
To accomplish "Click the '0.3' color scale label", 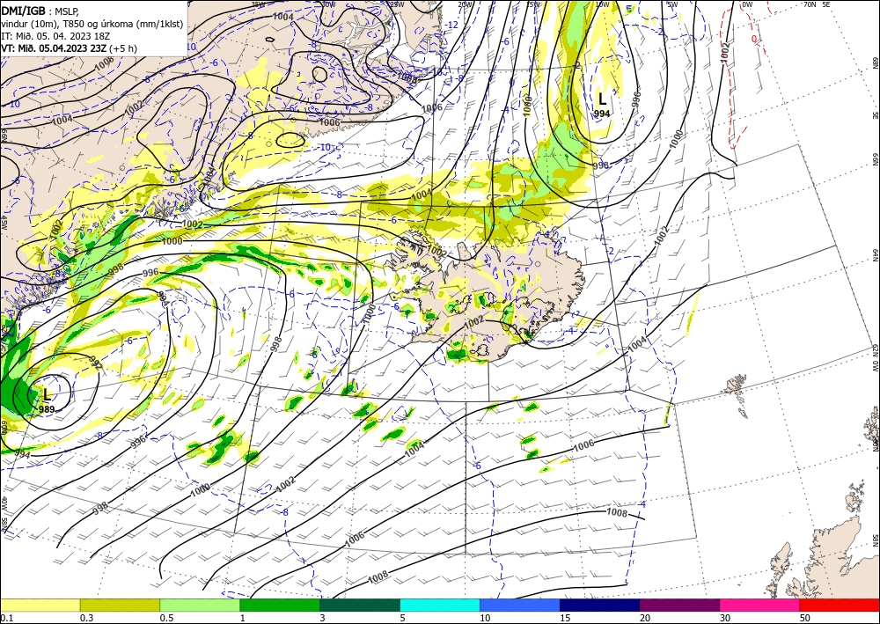I will click(x=86, y=618).
